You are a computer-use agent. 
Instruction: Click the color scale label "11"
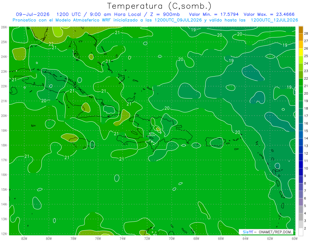pyautogui.click(x=306, y=161)
